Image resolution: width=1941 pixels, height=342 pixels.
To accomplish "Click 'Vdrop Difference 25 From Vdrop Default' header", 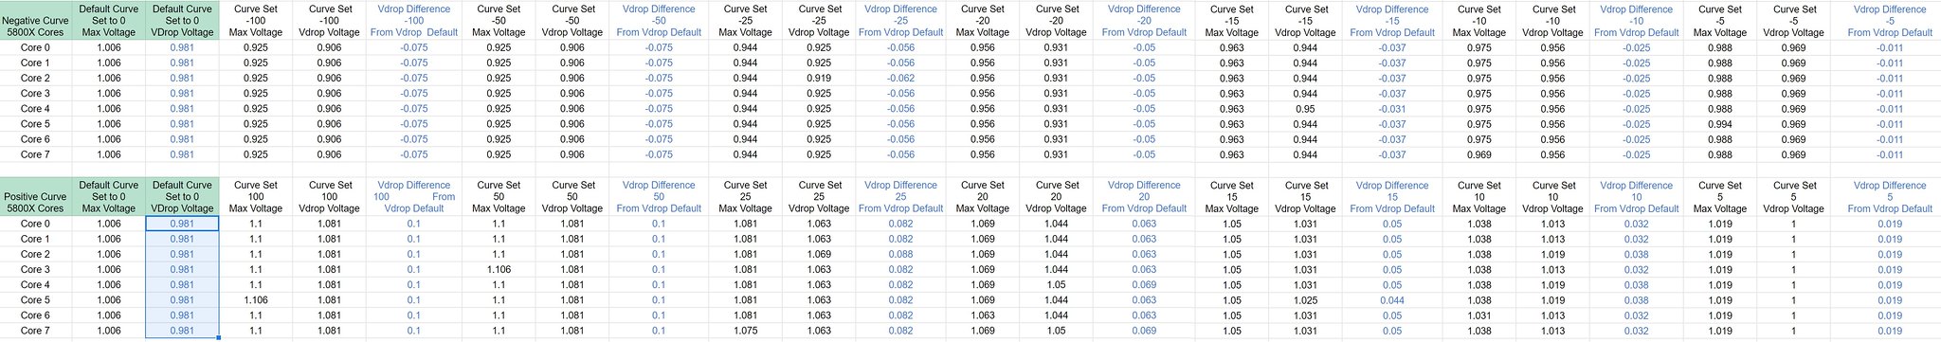I will (900, 196).
